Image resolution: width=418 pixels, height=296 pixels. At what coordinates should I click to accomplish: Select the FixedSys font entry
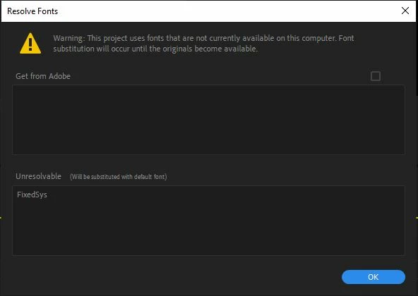tap(32, 195)
